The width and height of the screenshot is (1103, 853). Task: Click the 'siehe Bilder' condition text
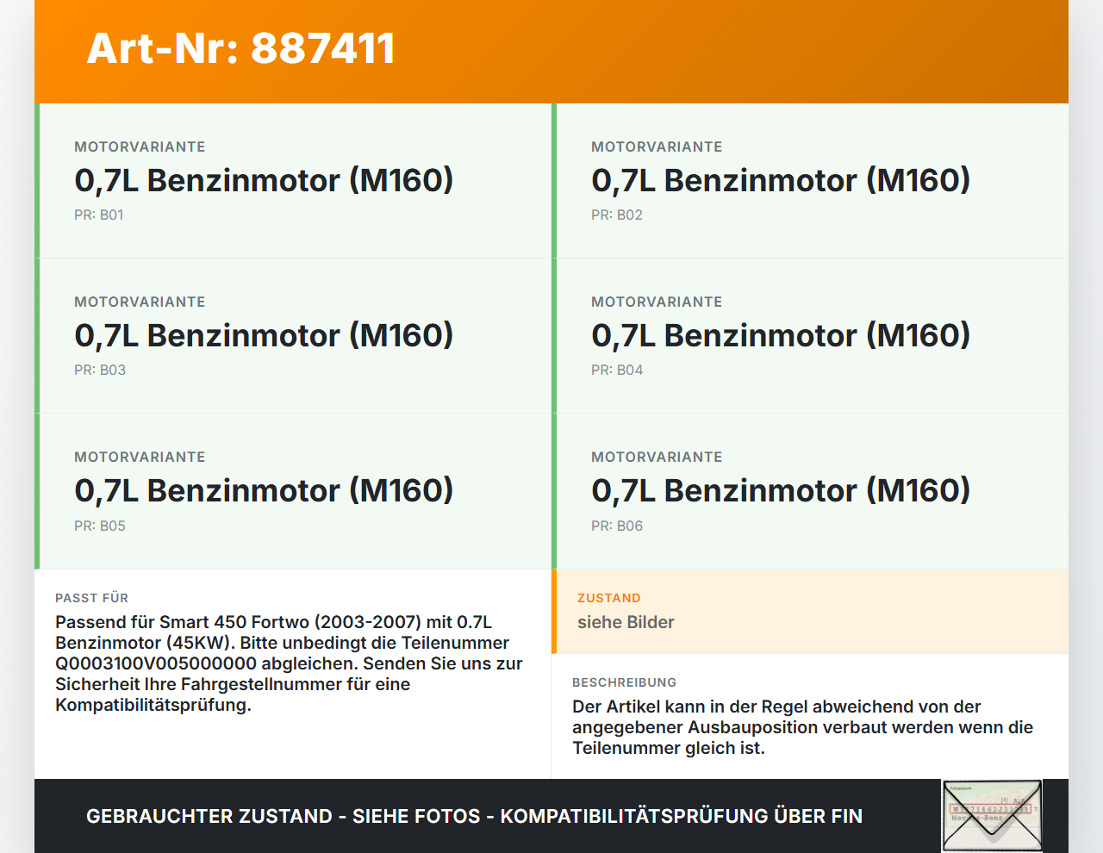point(626,622)
